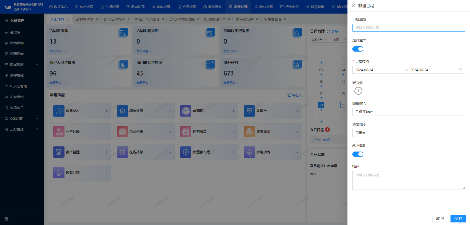Open the 招商管理 top menu
470x225 pixels.
coord(135,7)
